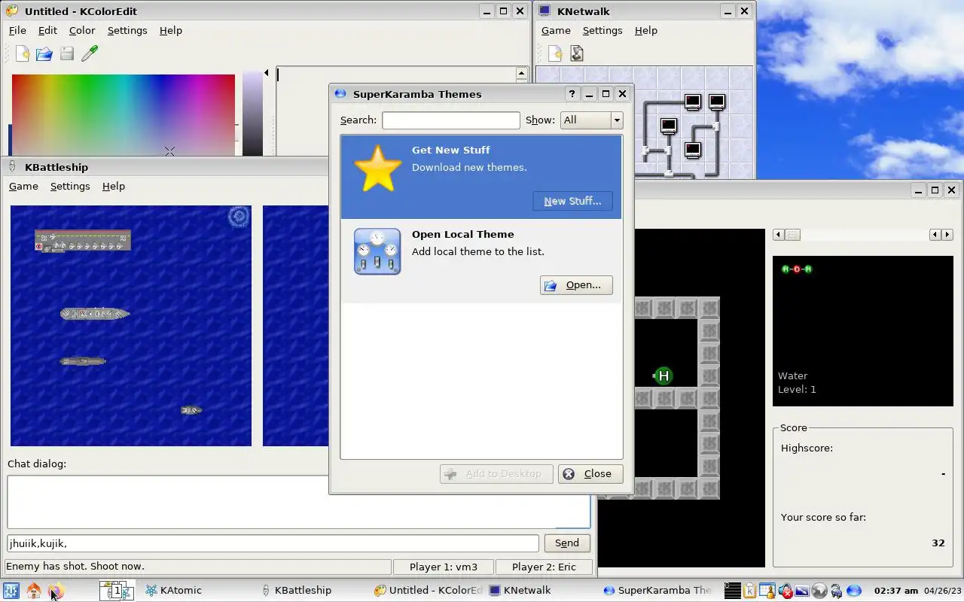Click the Open Local Theme gauges icon
964x602 pixels.
click(x=377, y=252)
